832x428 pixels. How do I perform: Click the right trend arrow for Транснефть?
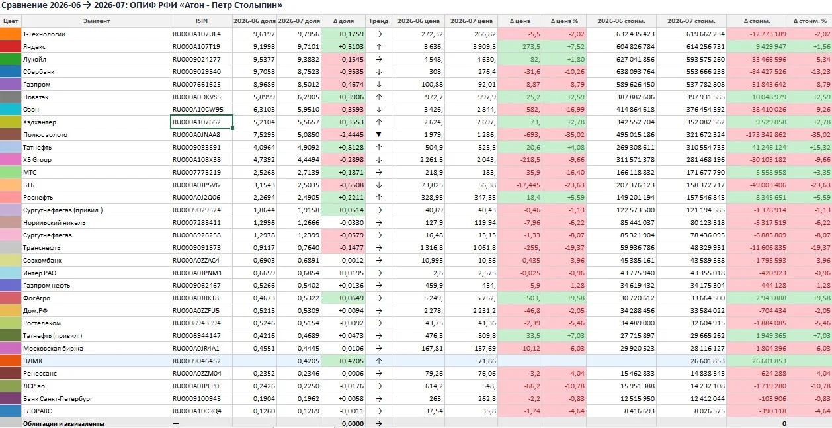point(379,247)
